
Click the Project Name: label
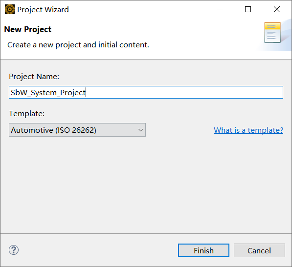click(34, 77)
